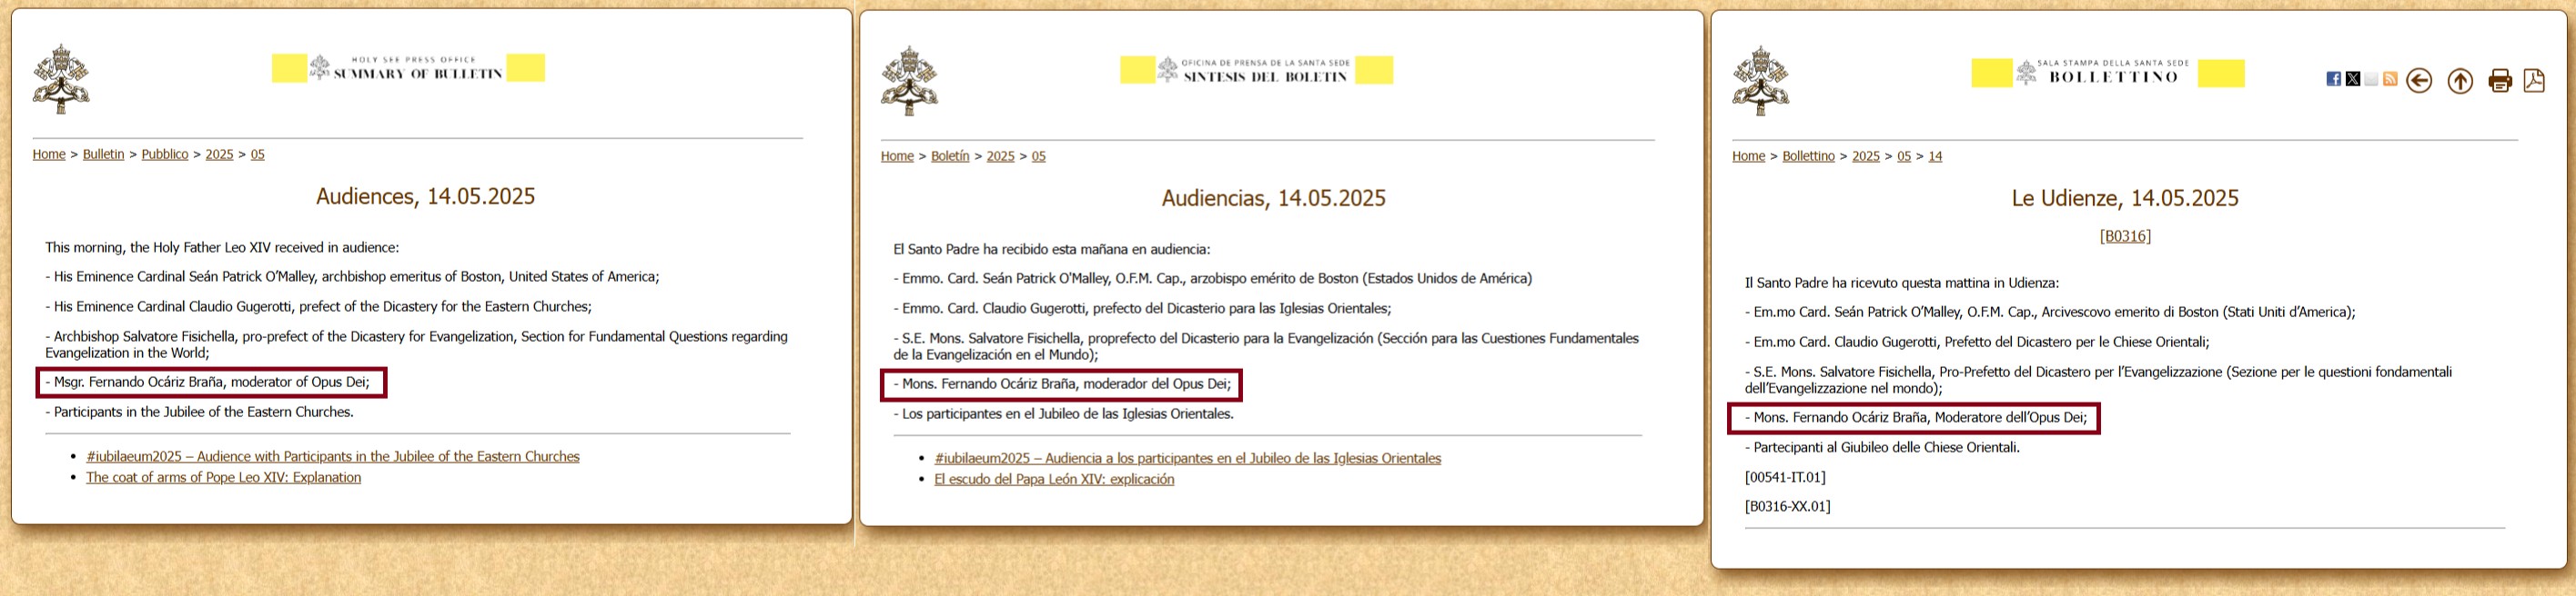Click the [00541-IT.01] code
The height and width of the screenshot is (596, 2576).
click(x=1785, y=477)
